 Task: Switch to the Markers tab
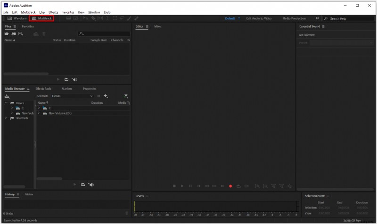[x=67, y=89]
